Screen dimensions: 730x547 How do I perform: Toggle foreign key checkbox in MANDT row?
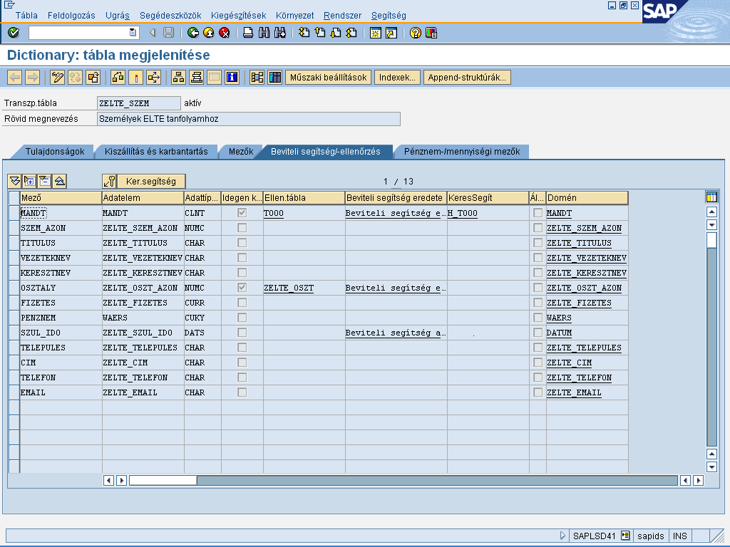pos(242,212)
